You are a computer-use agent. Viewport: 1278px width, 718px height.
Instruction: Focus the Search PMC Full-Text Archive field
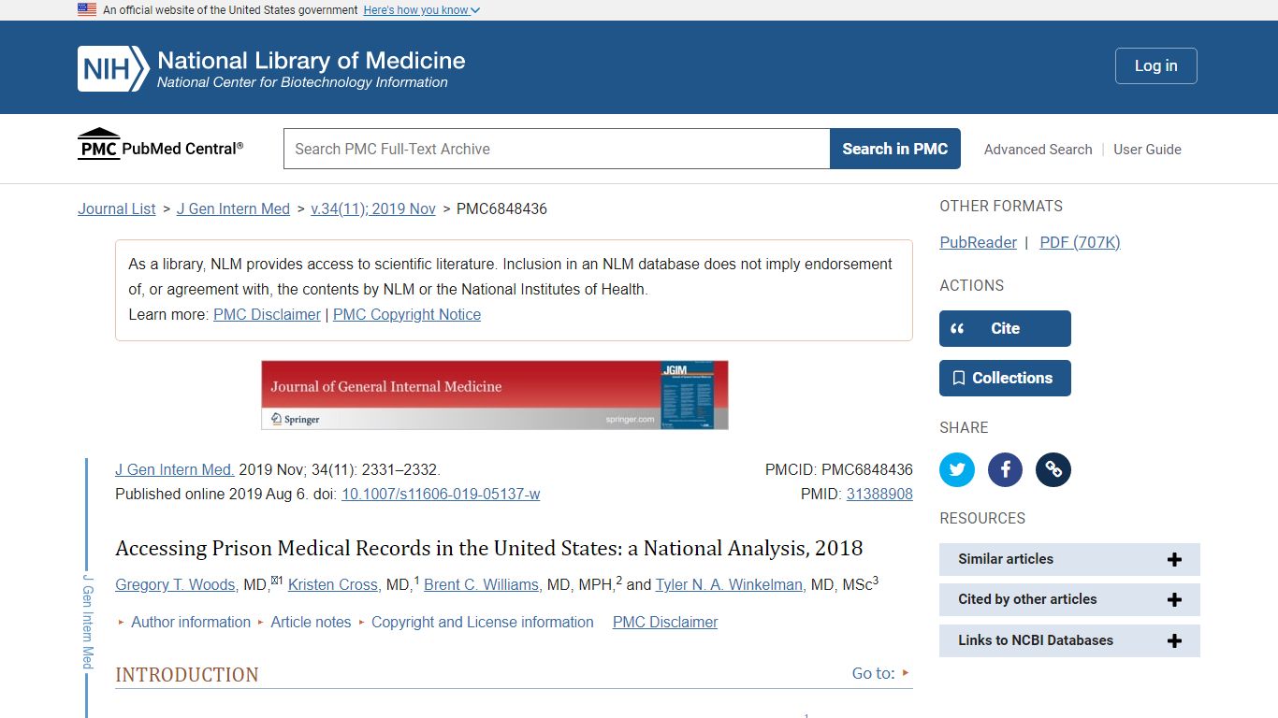coord(557,149)
